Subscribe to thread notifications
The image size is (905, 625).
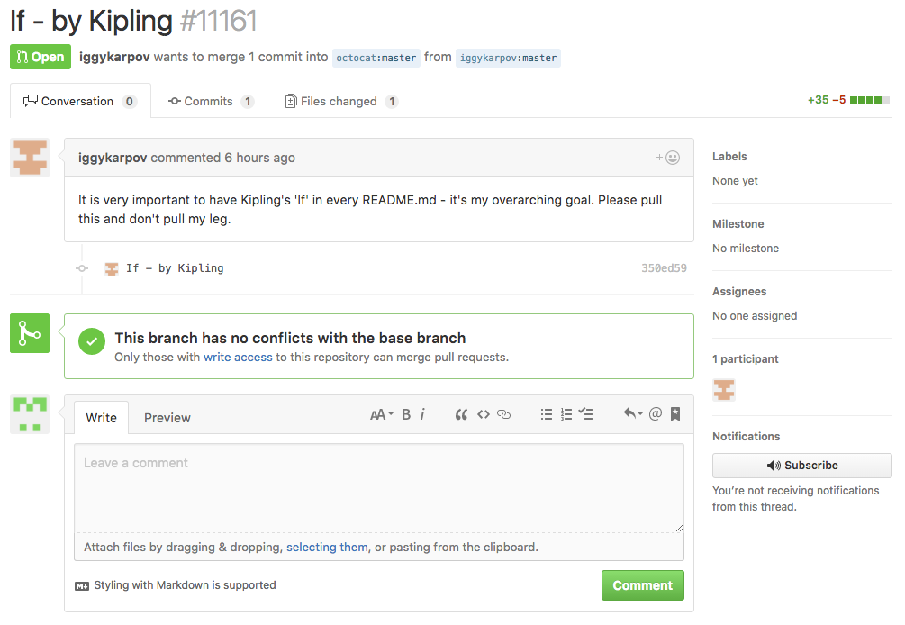tap(801, 466)
